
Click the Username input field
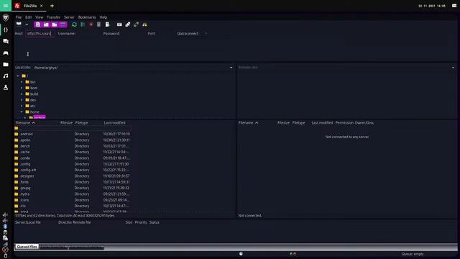[x=88, y=34]
